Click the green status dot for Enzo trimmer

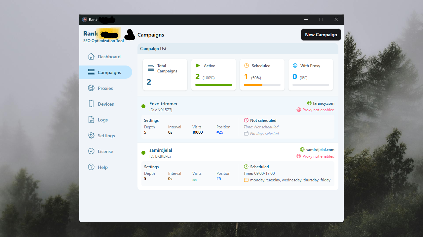point(143,106)
